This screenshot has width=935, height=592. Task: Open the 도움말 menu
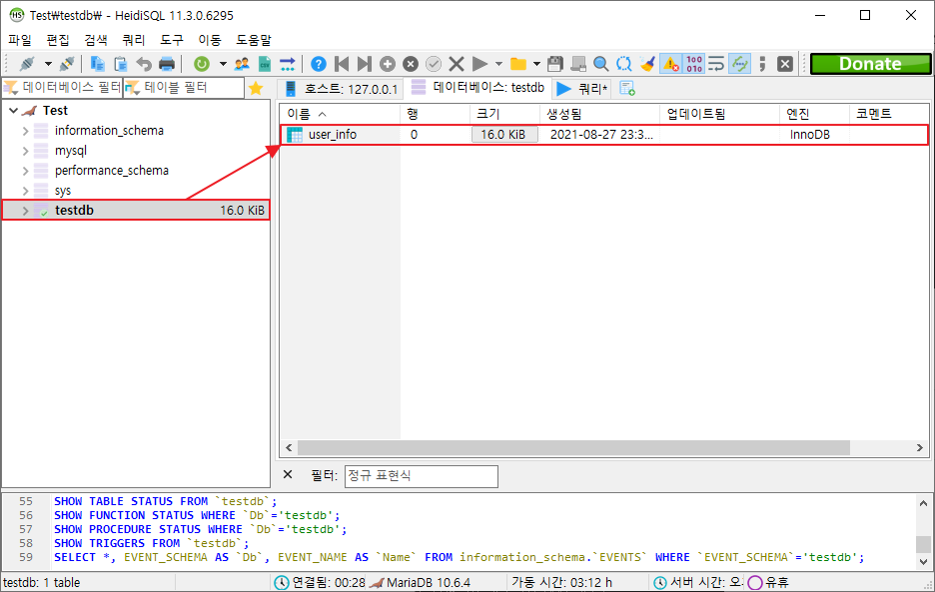pyautogui.click(x=254, y=40)
